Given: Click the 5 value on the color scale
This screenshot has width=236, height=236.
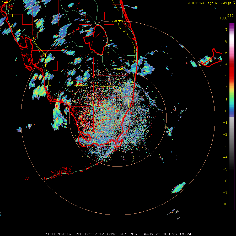Looking at the screenshot, I should tap(226, 53).
